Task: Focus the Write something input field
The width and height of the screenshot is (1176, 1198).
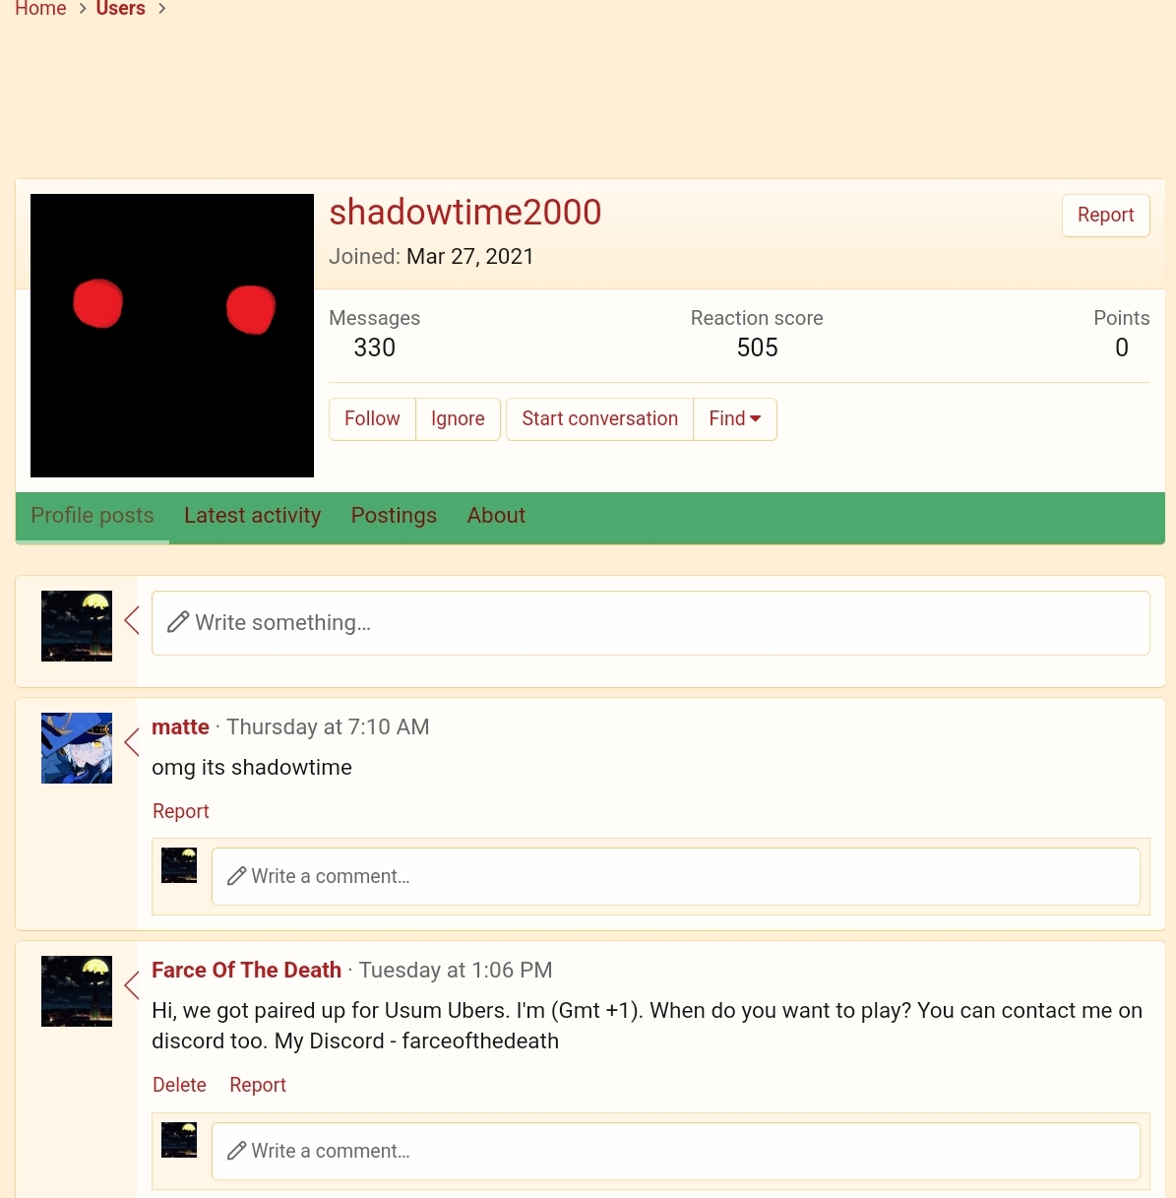Action: 650,623
